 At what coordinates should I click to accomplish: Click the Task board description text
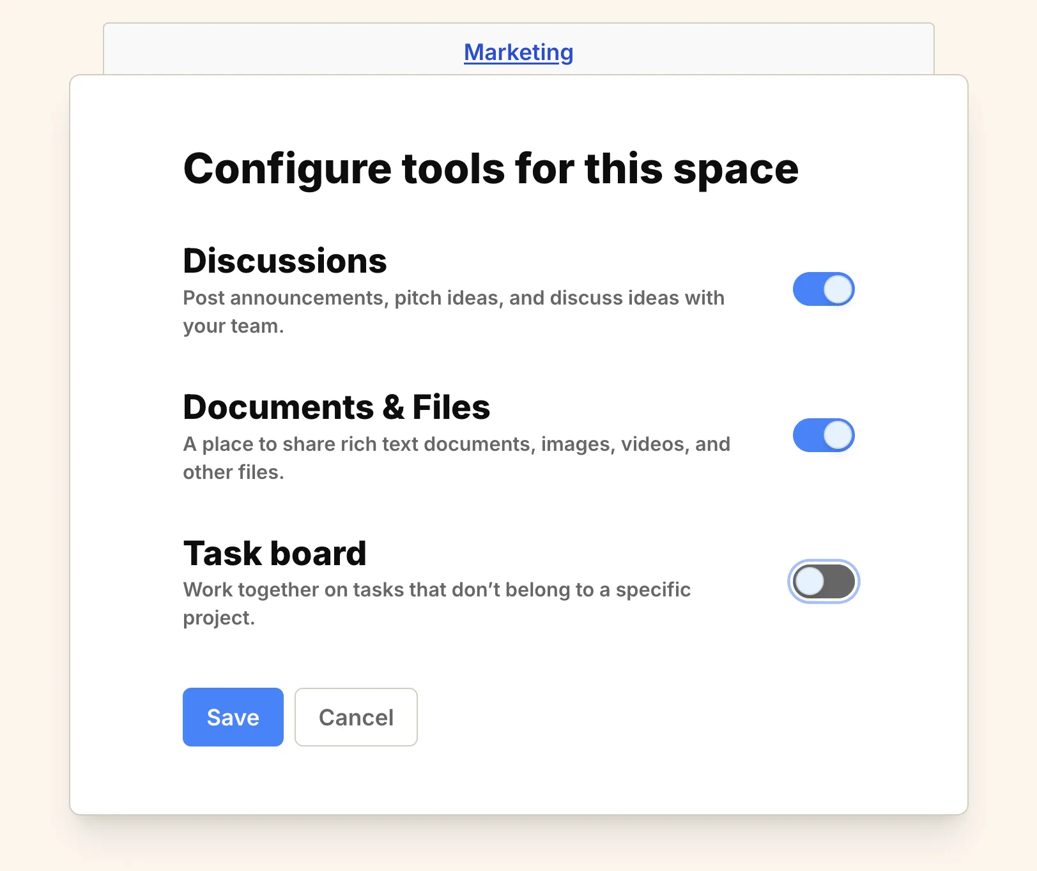pyautogui.click(x=436, y=603)
